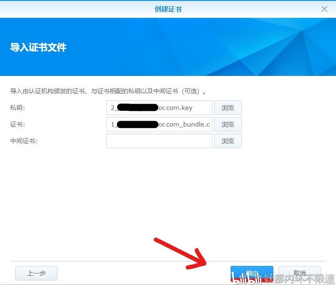Close the 创建证书 dialog with the X
The height and width of the screenshot is (285, 336).
pyautogui.click(x=324, y=9)
